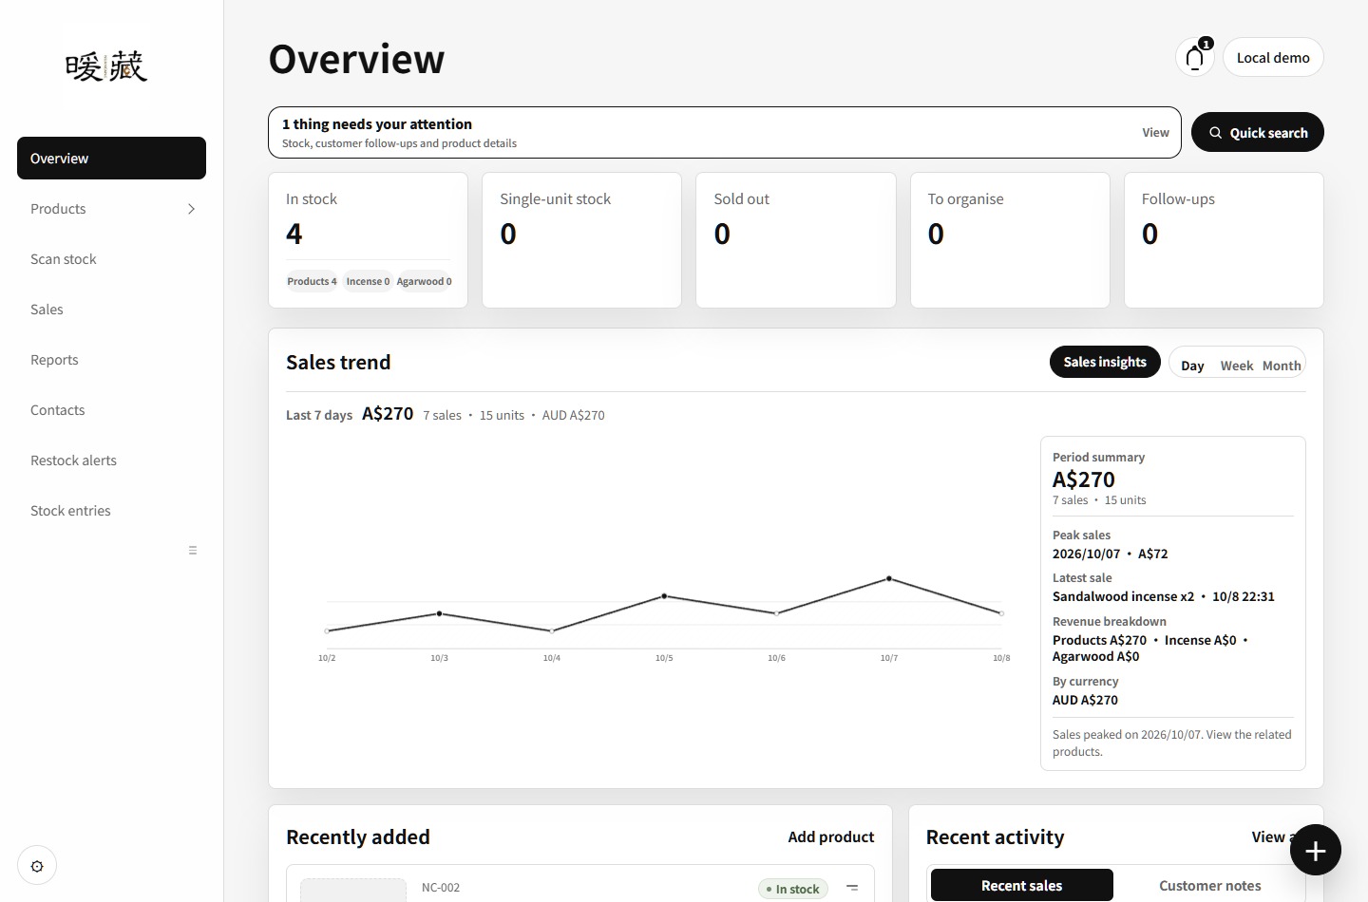This screenshot has height=902, width=1368.
Task: Click Add product link
Action: tap(831, 836)
